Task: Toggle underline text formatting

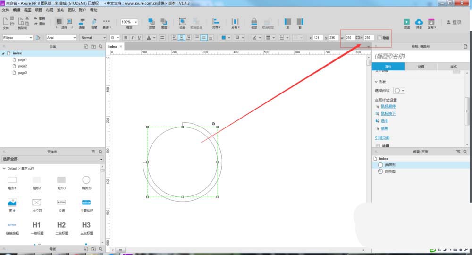Action: (x=139, y=38)
